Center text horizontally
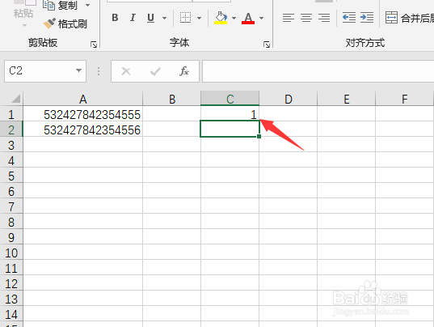Screen dimensions: 434x327 click(x=306, y=18)
